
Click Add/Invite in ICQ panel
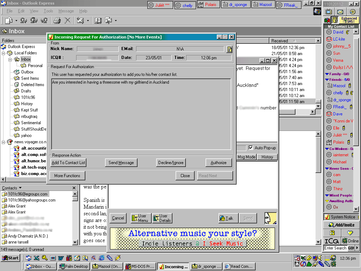tap(341, 225)
